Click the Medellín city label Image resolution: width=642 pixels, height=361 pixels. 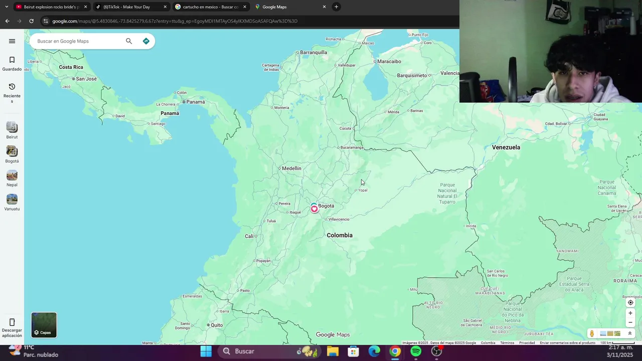pyautogui.click(x=291, y=168)
